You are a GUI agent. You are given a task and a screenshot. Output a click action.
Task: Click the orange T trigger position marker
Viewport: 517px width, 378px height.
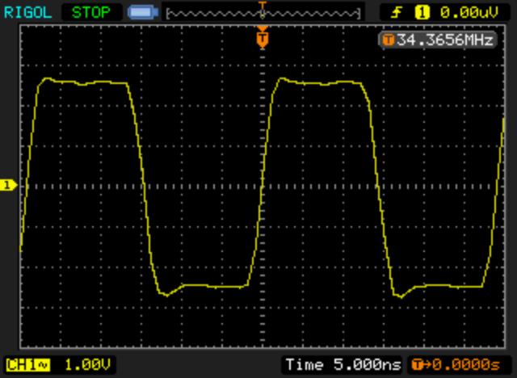(263, 39)
